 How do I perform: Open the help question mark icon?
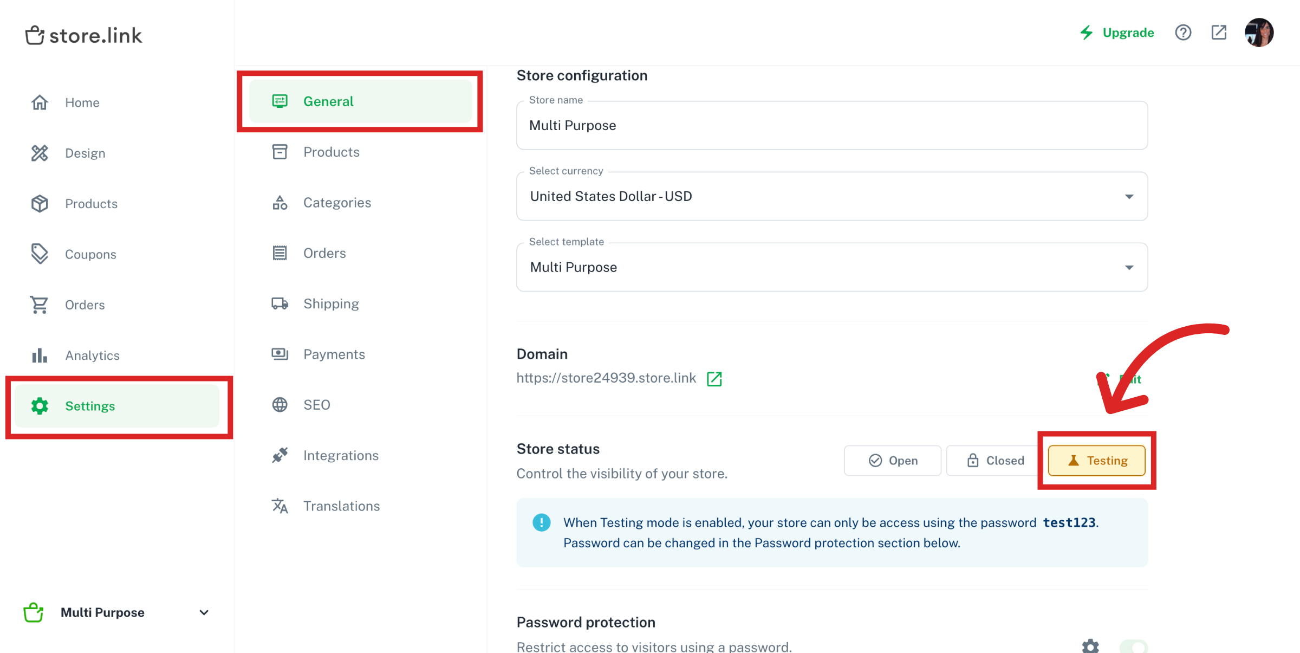tap(1183, 33)
